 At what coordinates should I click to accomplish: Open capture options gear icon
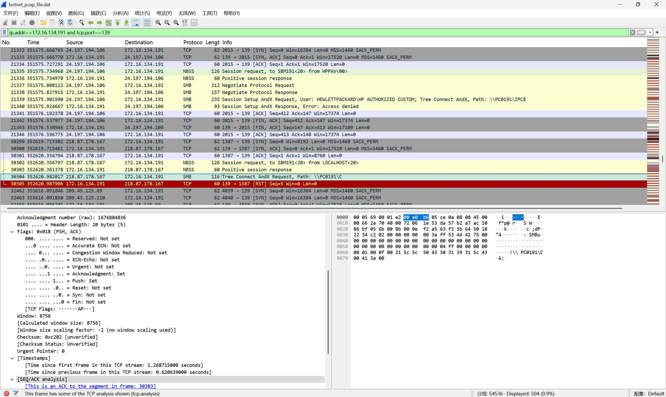[x=32, y=23]
